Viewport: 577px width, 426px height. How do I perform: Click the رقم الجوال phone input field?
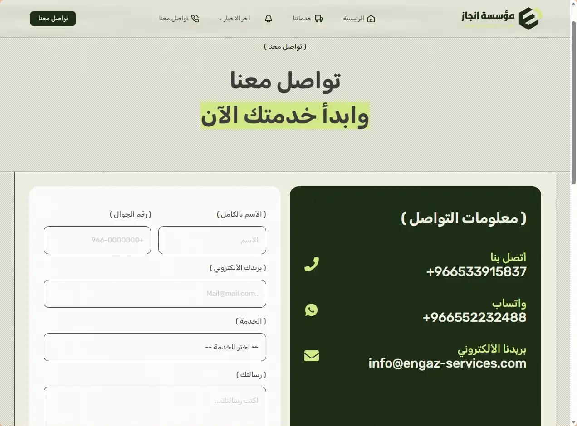(x=97, y=240)
